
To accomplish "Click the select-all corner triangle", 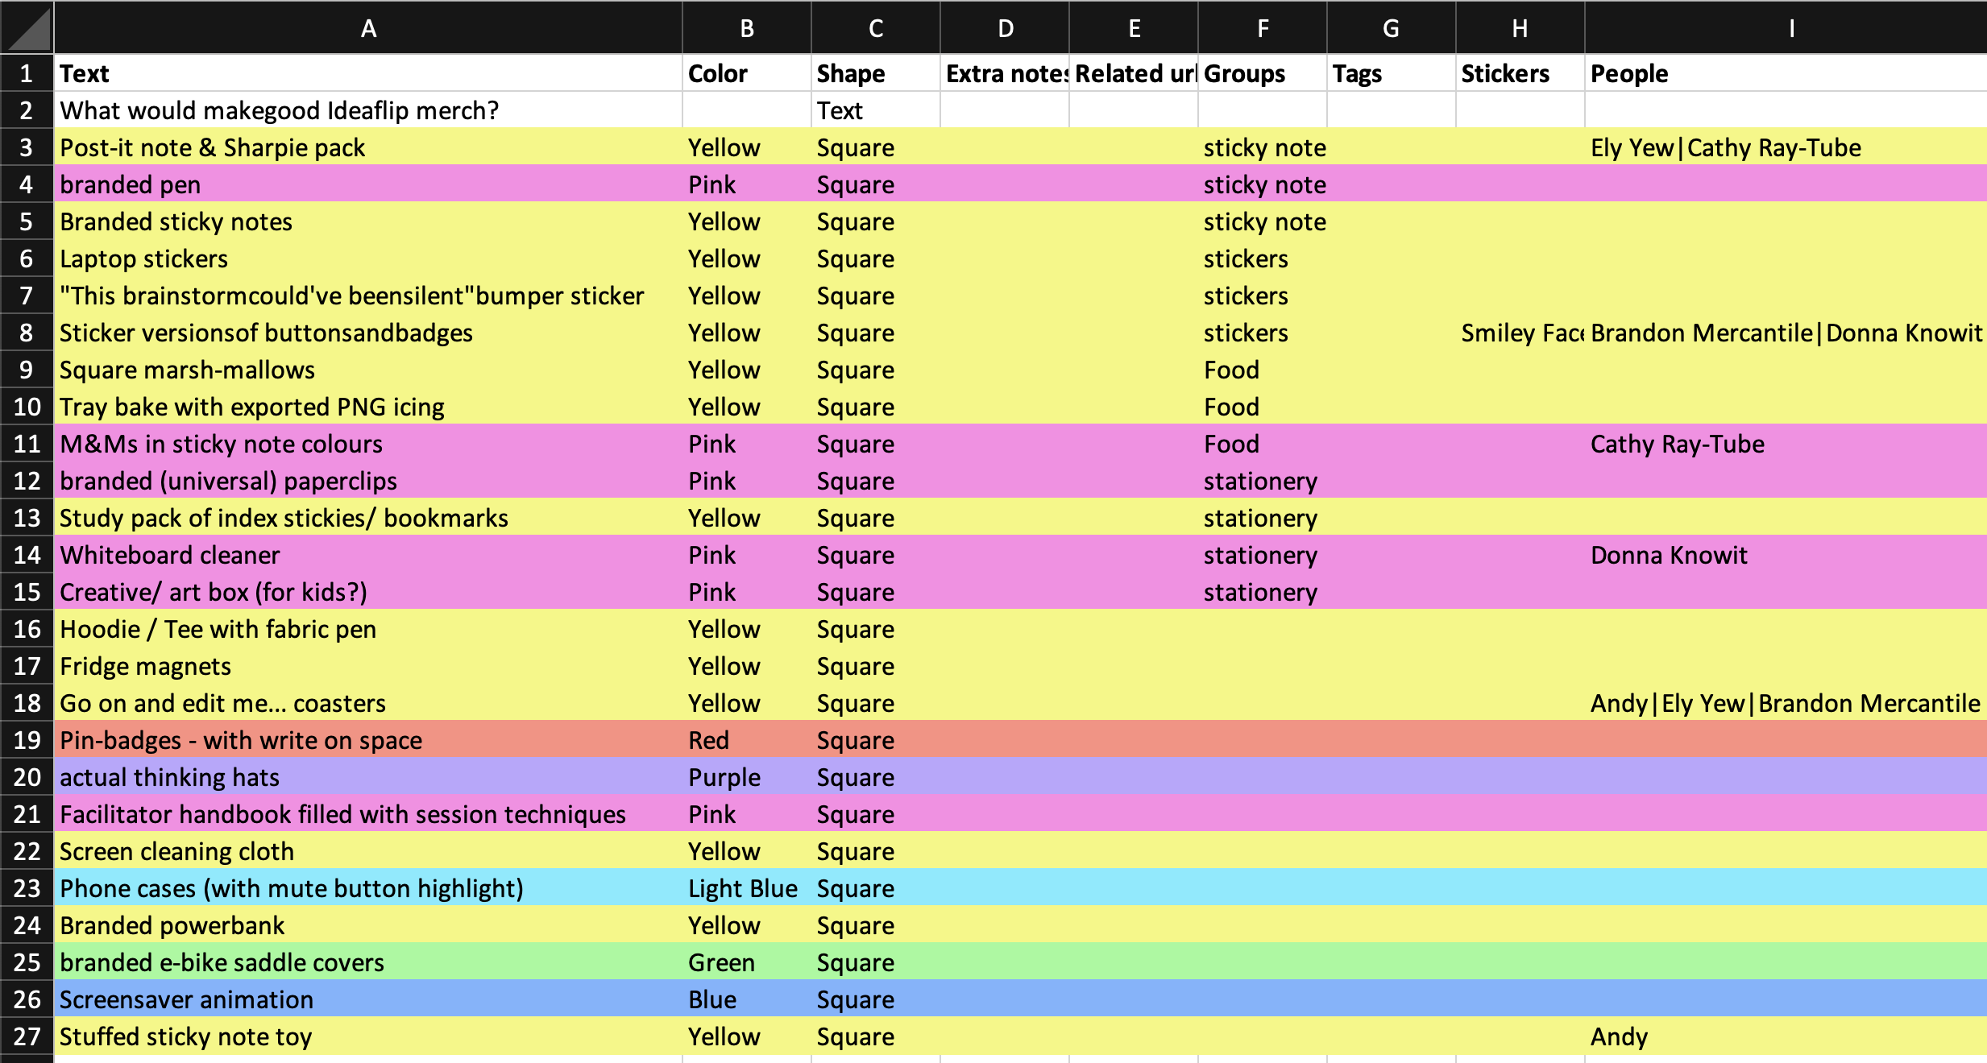I will pyautogui.click(x=27, y=28).
